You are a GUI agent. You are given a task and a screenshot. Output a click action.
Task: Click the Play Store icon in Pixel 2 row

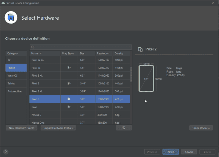(x=69, y=99)
